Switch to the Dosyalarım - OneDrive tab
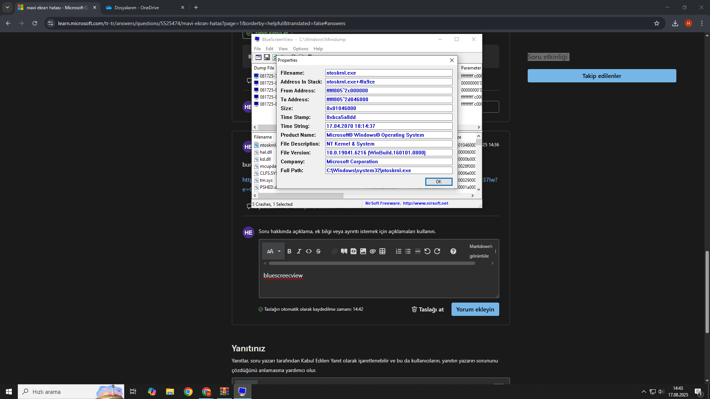This screenshot has height=399, width=710. pyautogui.click(x=144, y=7)
